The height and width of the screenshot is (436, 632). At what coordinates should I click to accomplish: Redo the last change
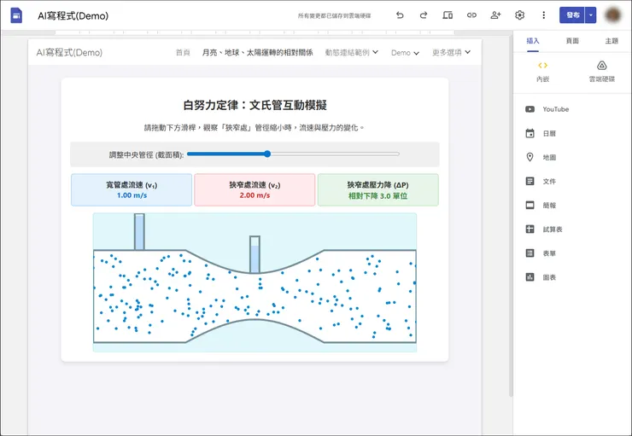(x=424, y=15)
